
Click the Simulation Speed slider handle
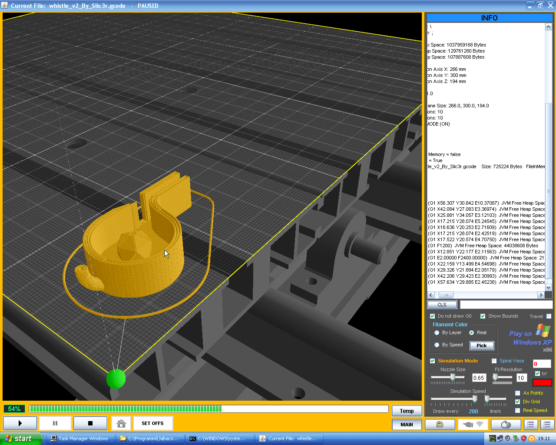tap(475, 399)
